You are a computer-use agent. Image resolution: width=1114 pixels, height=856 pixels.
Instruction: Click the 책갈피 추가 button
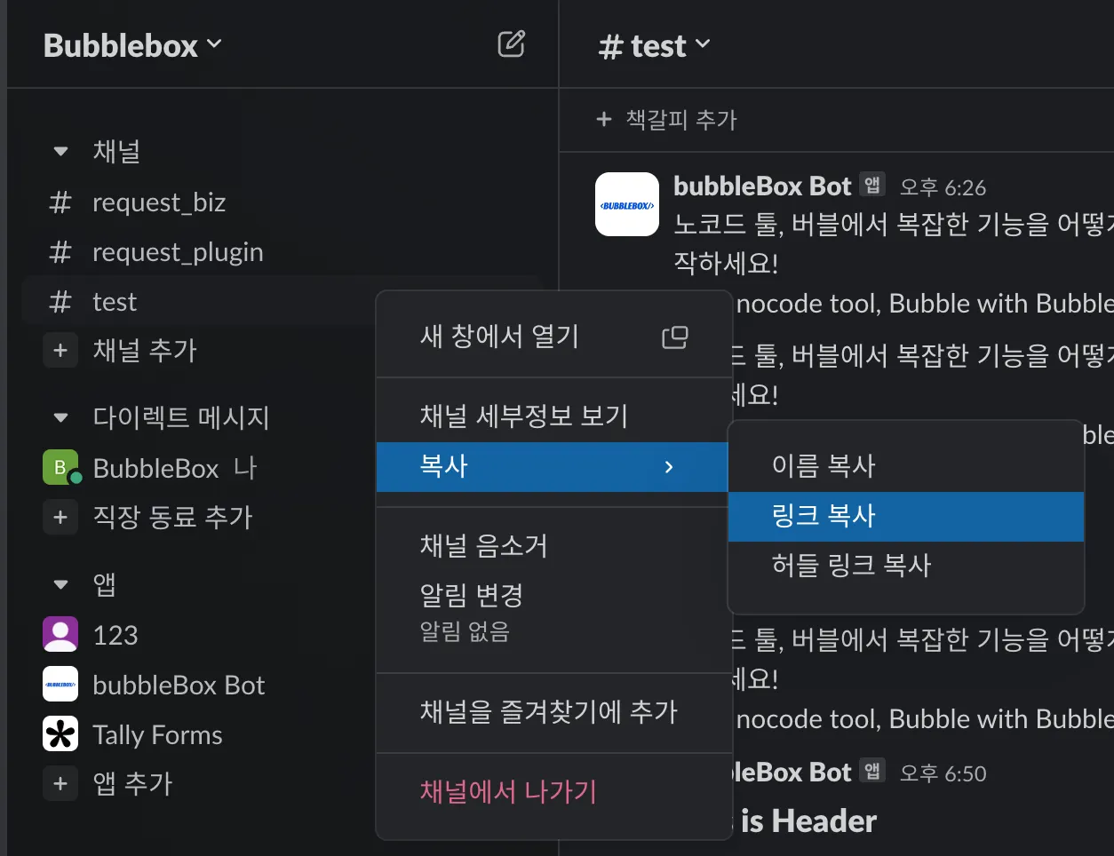[667, 120]
